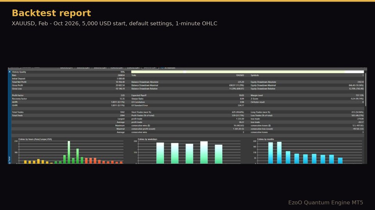Select the 'Bars' row label

(x=14, y=75)
